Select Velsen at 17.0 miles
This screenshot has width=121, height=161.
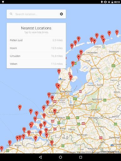click(36, 64)
